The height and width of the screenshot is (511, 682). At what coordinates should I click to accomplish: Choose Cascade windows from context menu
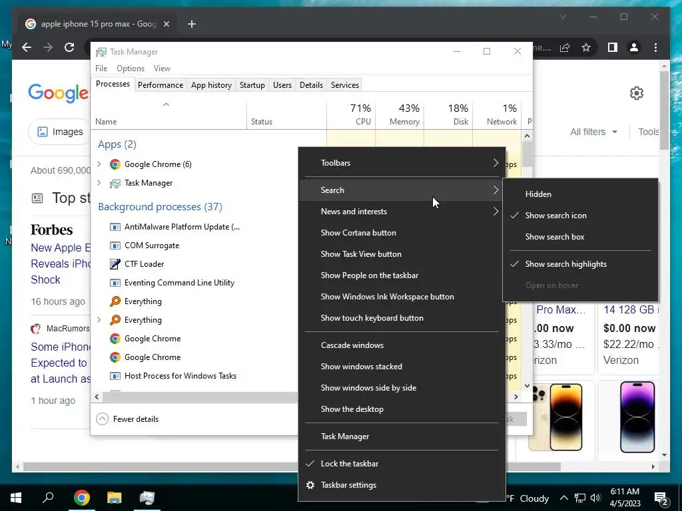pyautogui.click(x=402, y=345)
